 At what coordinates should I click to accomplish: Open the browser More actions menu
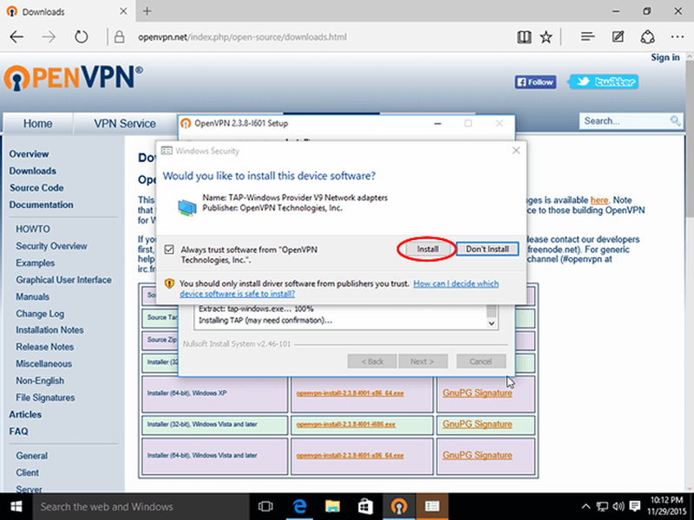point(675,37)
